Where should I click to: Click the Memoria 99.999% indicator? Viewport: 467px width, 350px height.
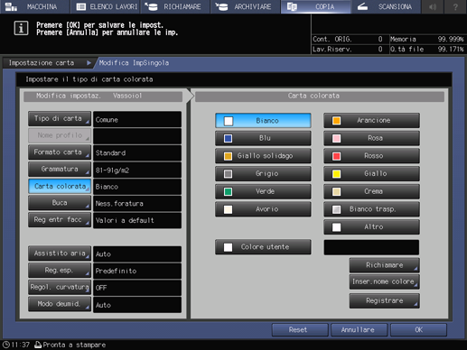coord(427,39)
